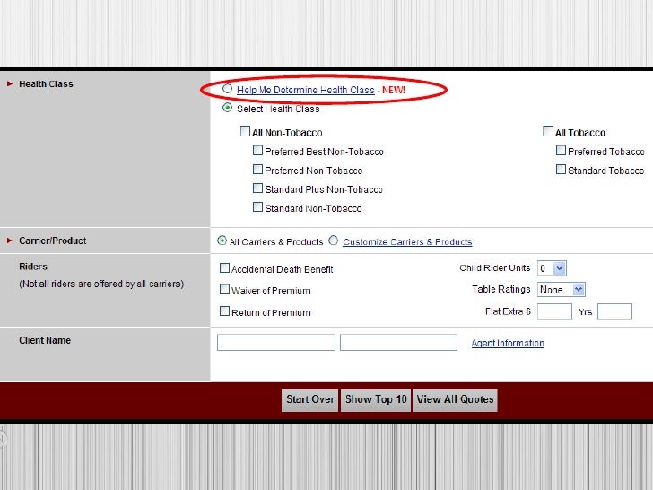
Task: Focus the Flat Extra $ input field
Action: (x=554, y=311)
